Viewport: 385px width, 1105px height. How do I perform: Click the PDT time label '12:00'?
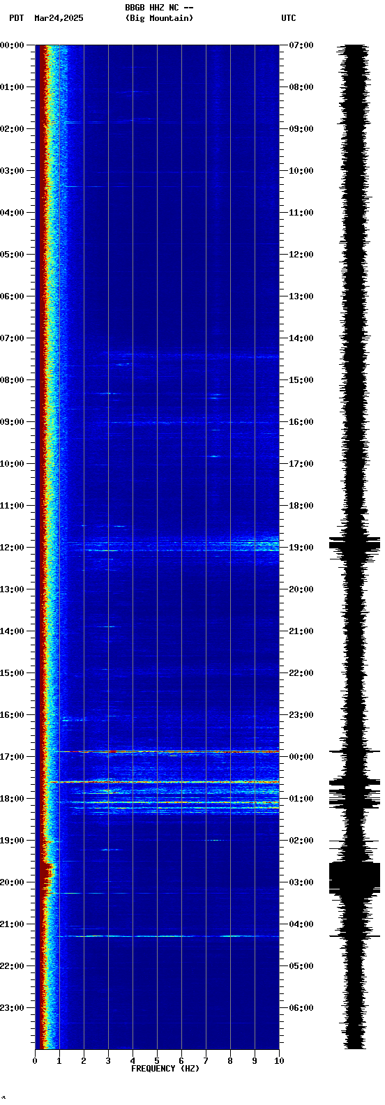(12, 548)
